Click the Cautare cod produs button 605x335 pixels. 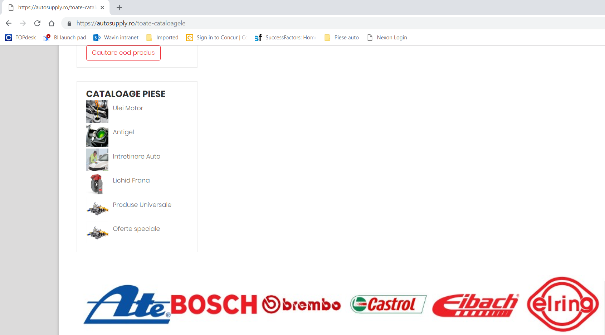click(123, 53)
